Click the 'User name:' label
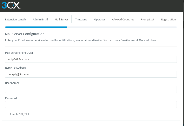184x126 pixels. click(12, 83)
